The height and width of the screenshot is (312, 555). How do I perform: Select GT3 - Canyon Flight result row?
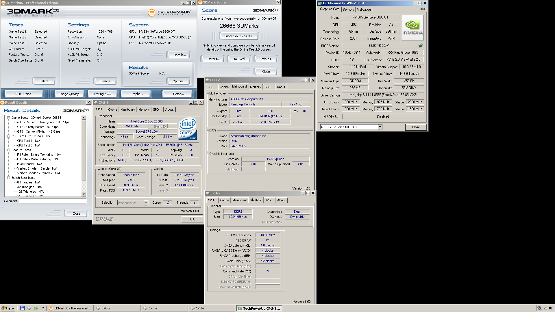click(39, 131)
